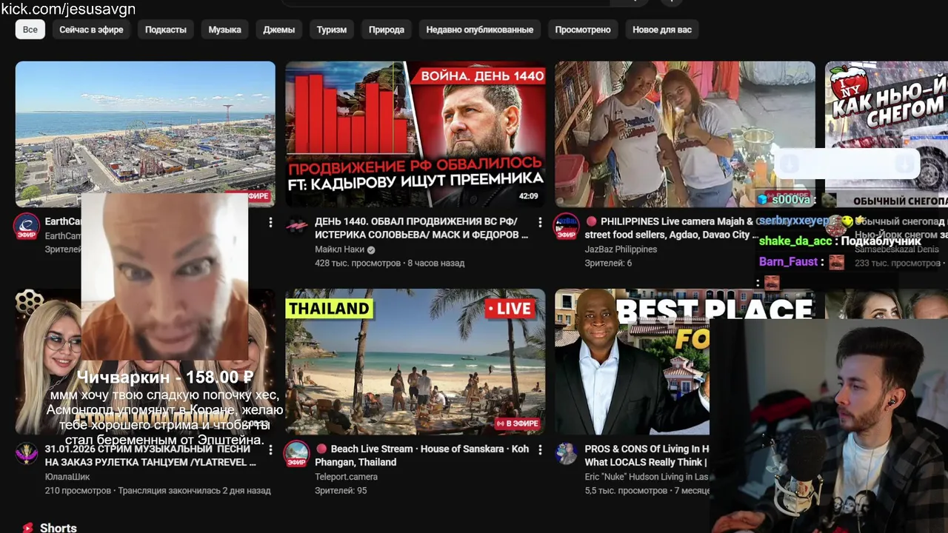Viewport: 948px width, 533px height.
Task: Click the "Чичваркин - 158.00 ₽" donation text
Action: 165,378
